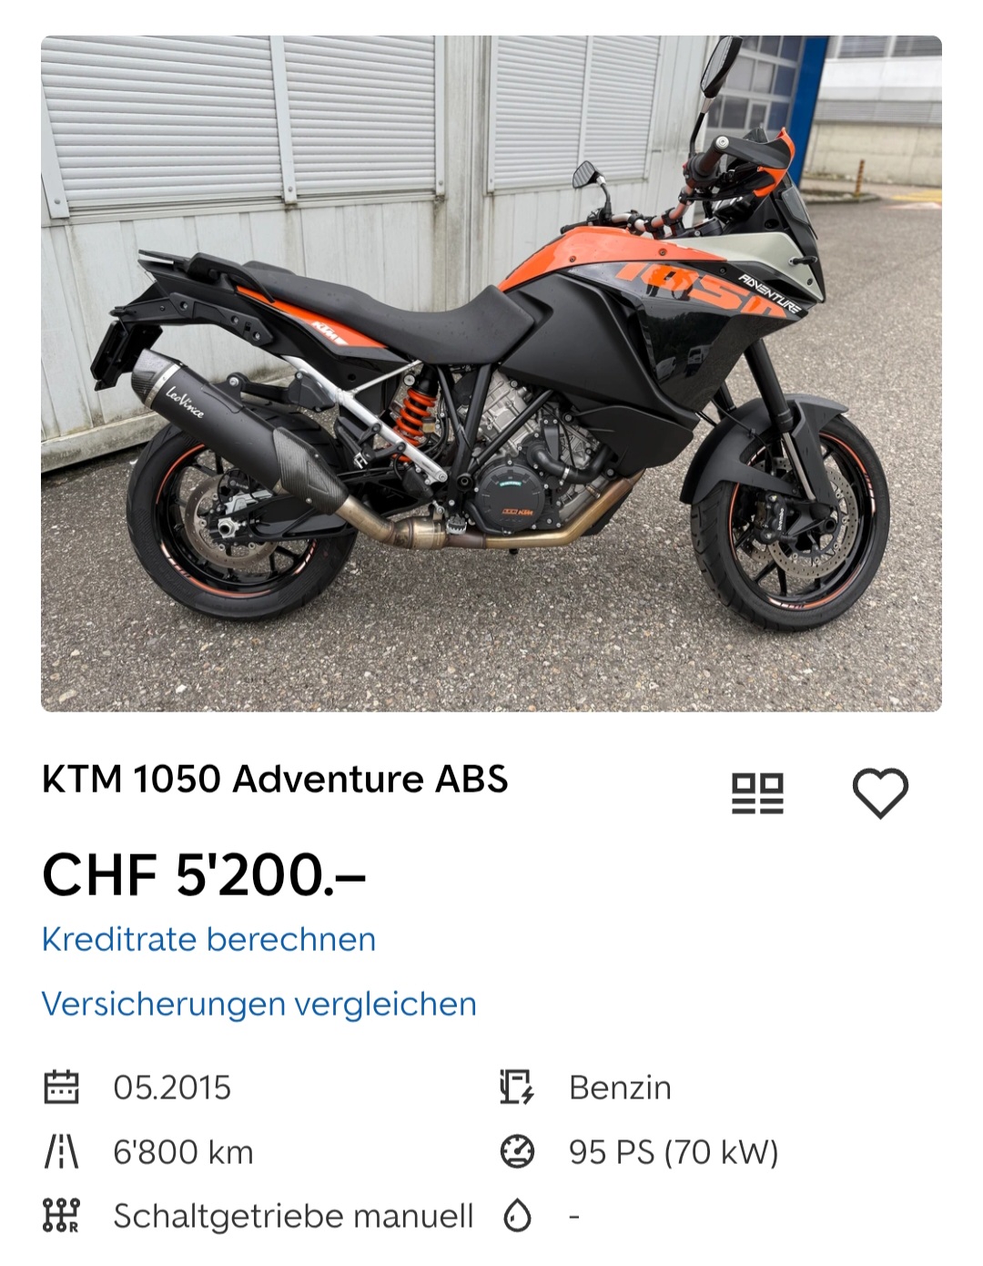Click the speedometer power icon
Image resolution: width=983 pixels, height=1266 pixels.
517,1152
